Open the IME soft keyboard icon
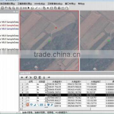This screenshot has width=114, height=114. point(41,105)
